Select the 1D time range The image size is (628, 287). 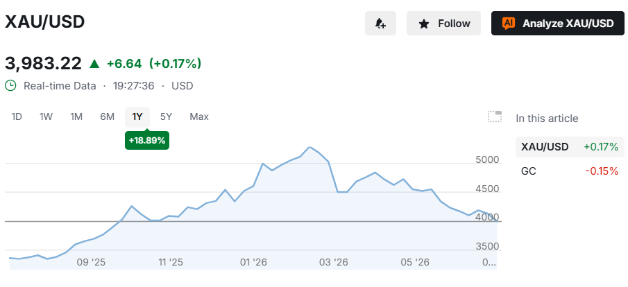[x=17, y=117]
